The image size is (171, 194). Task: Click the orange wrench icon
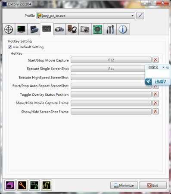coord(22,185)
